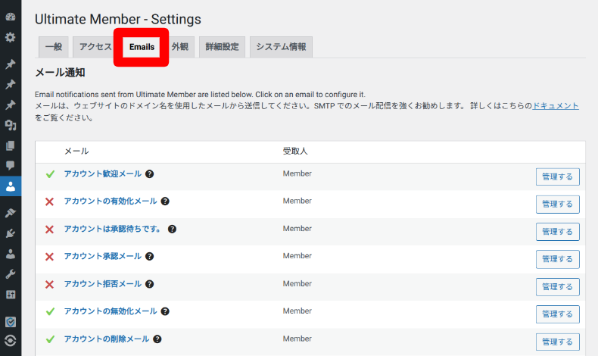Open アカウントは承認待ちです。 email link

[113, 229]
